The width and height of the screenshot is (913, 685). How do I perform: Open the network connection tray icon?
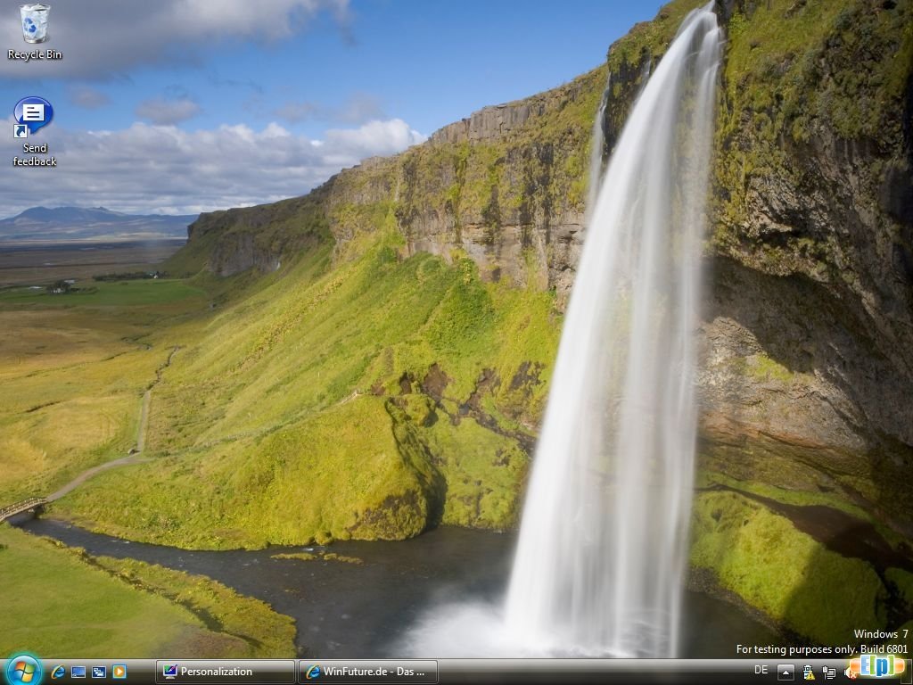828,673
